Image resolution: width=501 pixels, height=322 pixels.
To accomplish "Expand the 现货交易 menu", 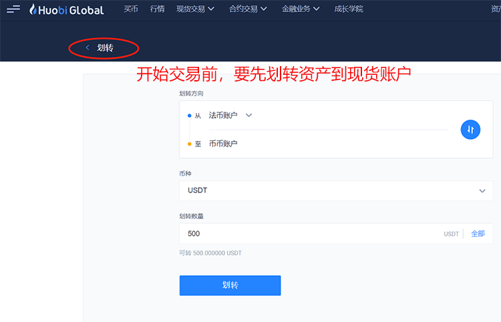I will click(x=195, y=9).
